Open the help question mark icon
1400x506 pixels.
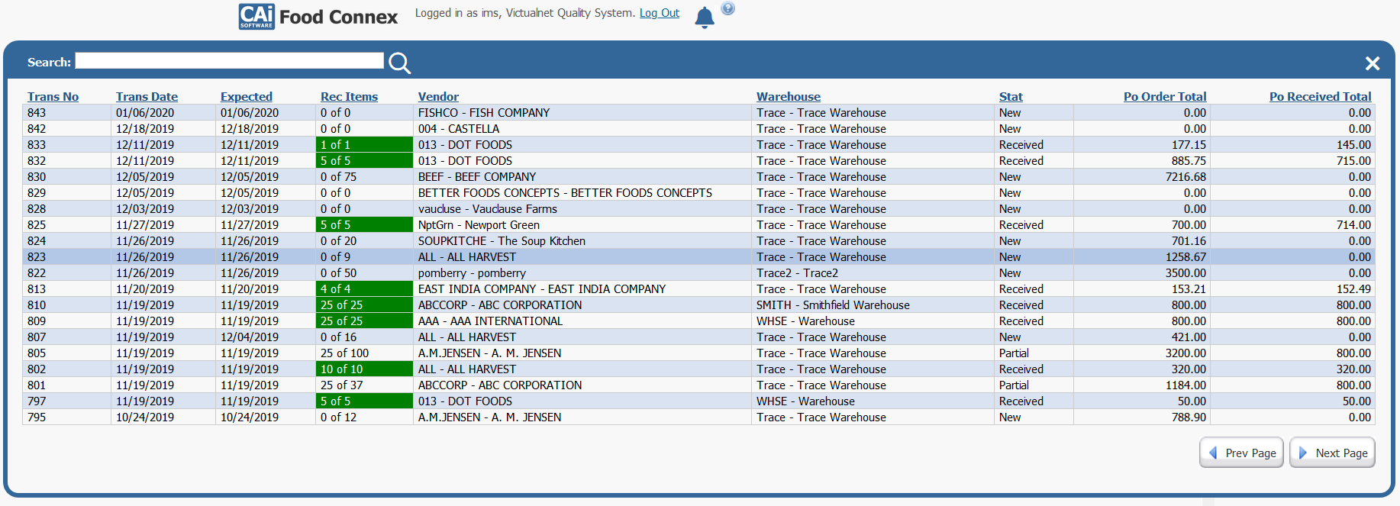click(x=728, y=8)
